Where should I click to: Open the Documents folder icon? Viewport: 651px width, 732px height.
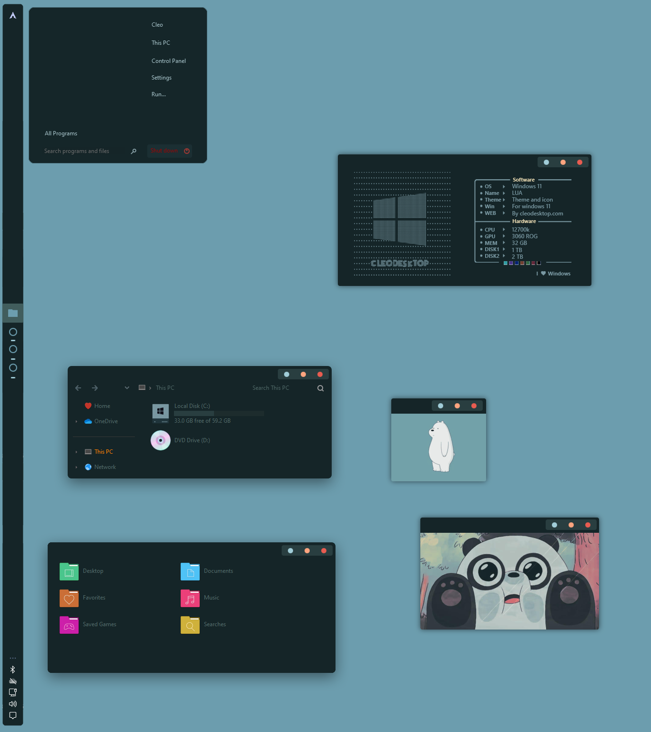pyautogui.click(x=190, y=571)
